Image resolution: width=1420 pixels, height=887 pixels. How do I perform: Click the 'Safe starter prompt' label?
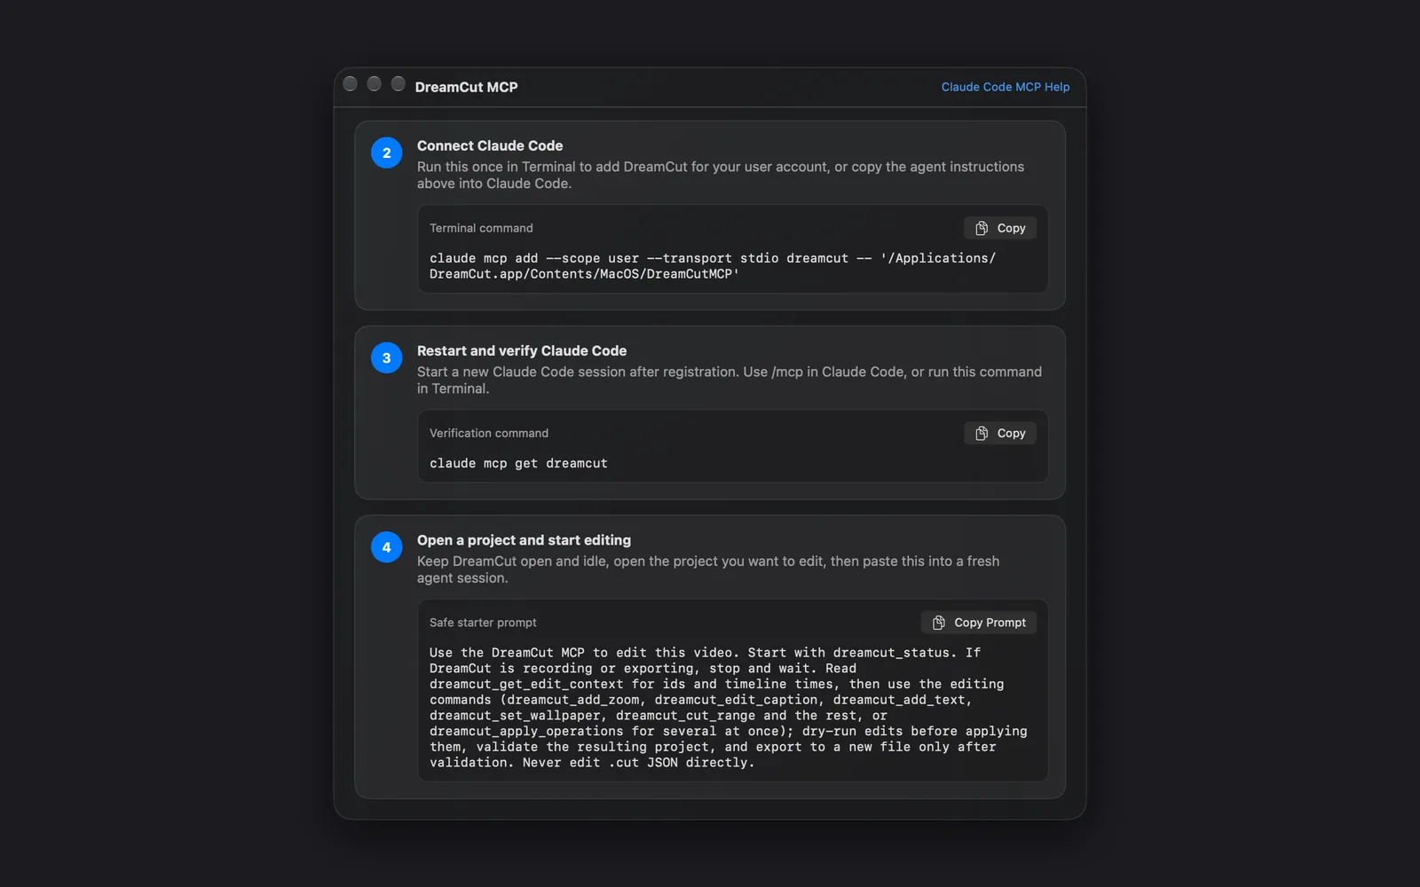(483, 623)
